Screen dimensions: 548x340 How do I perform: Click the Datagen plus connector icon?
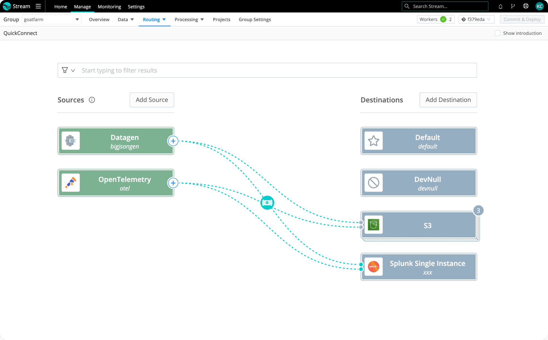173,141
